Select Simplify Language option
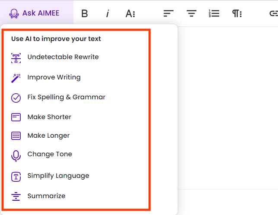 click(x=58, y=176)
